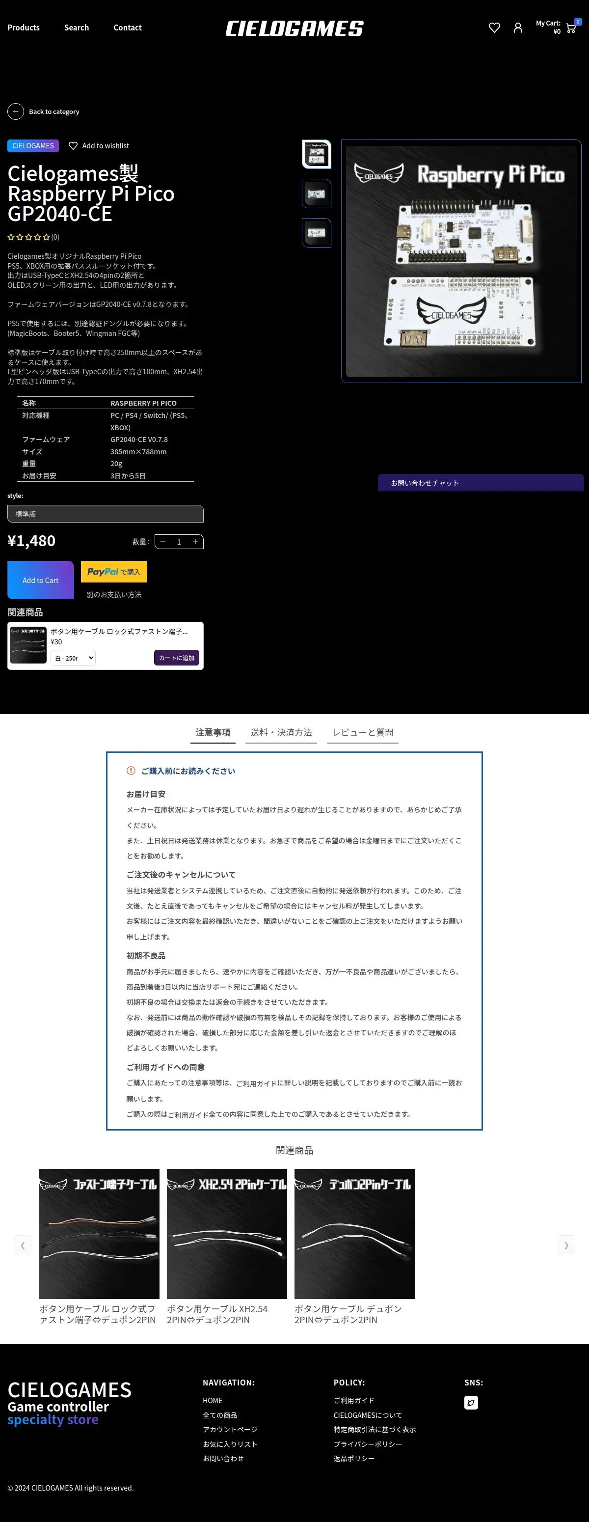This screenshot has height=1522, width=589.
Task: Click the quantity number field
Action: pos(179,542)
